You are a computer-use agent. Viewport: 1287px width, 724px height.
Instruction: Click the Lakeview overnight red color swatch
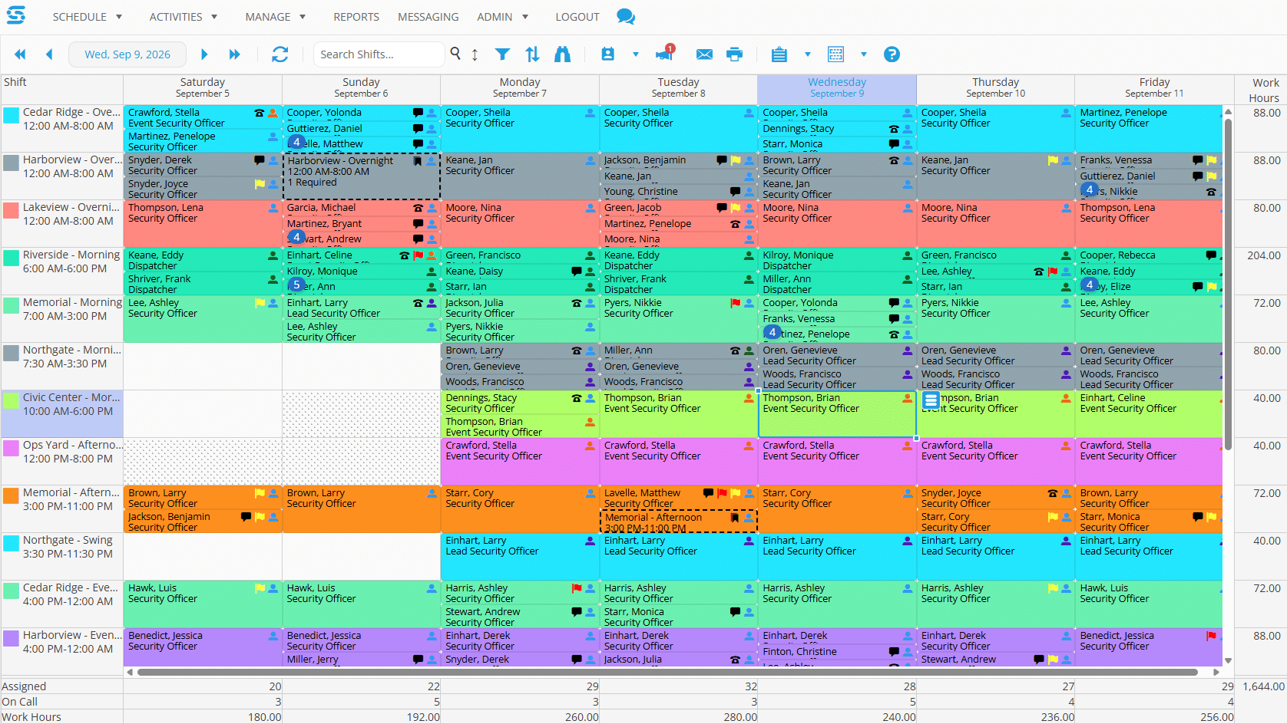pos(12,210)
